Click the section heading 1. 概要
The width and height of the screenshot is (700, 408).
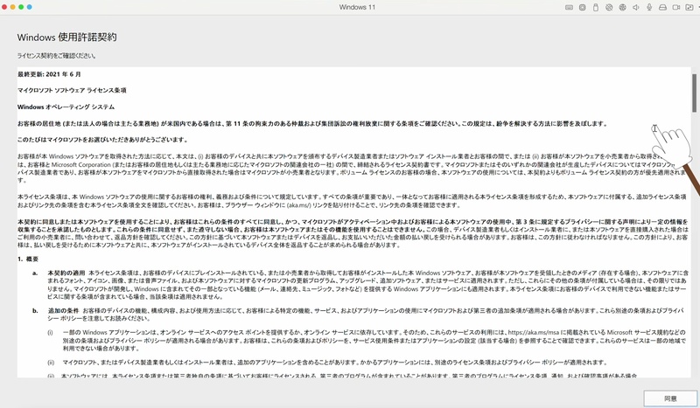tap(28, 259)
